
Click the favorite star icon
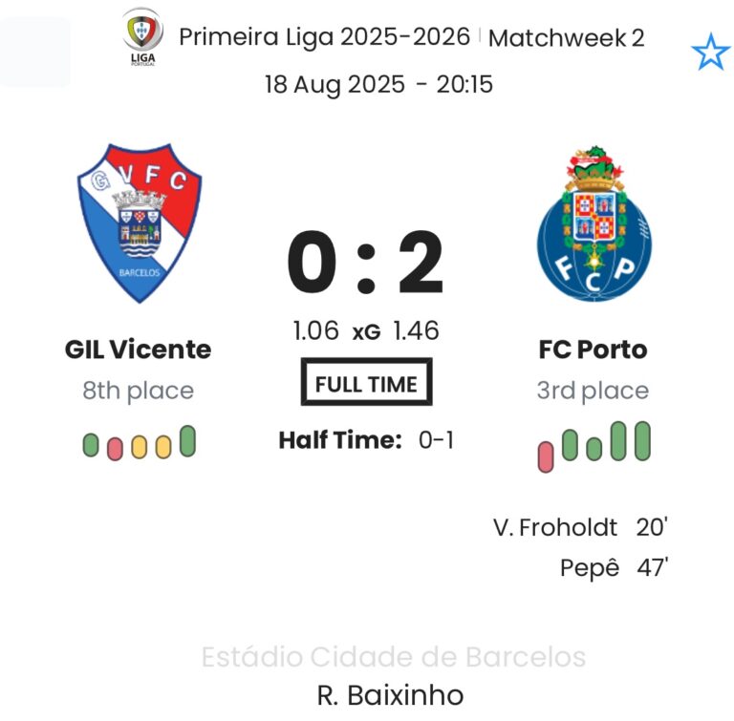click(710, 53)
